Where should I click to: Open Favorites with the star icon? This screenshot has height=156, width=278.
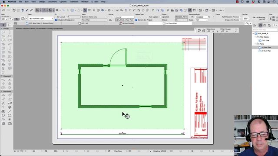168,10
